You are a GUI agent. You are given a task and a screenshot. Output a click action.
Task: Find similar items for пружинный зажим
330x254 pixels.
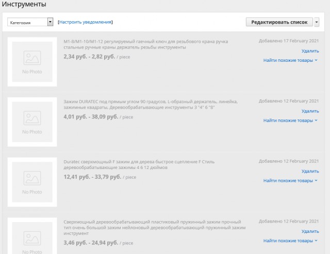coord(290,241)
